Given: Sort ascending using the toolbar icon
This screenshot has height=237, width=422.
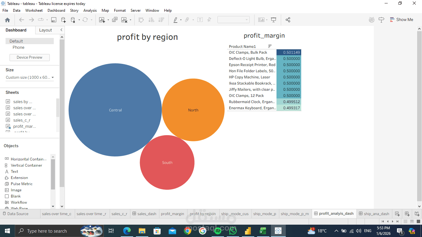Looking at the screenshot, I should coord(152,19).
